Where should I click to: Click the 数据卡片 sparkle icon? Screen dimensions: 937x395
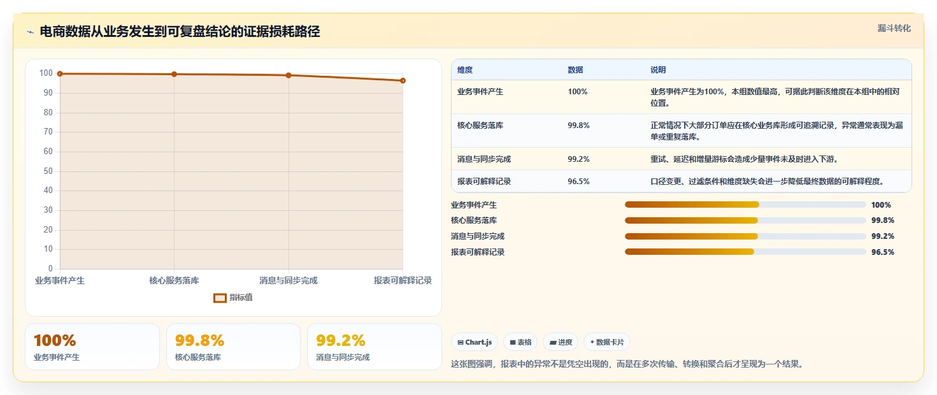592,342
